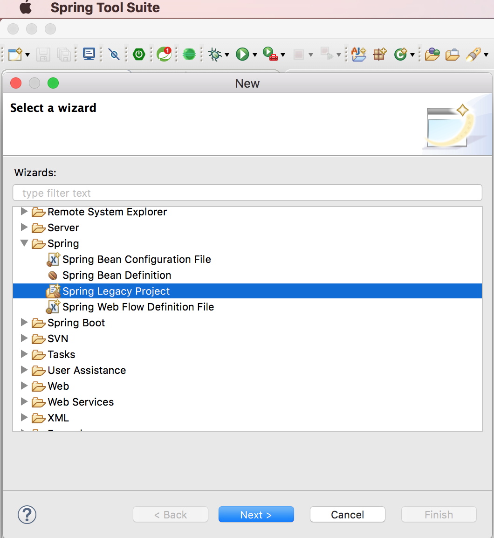494x538 pixels.
Task: Collapse the Spring folder
Action: click(x=24, y=243)
